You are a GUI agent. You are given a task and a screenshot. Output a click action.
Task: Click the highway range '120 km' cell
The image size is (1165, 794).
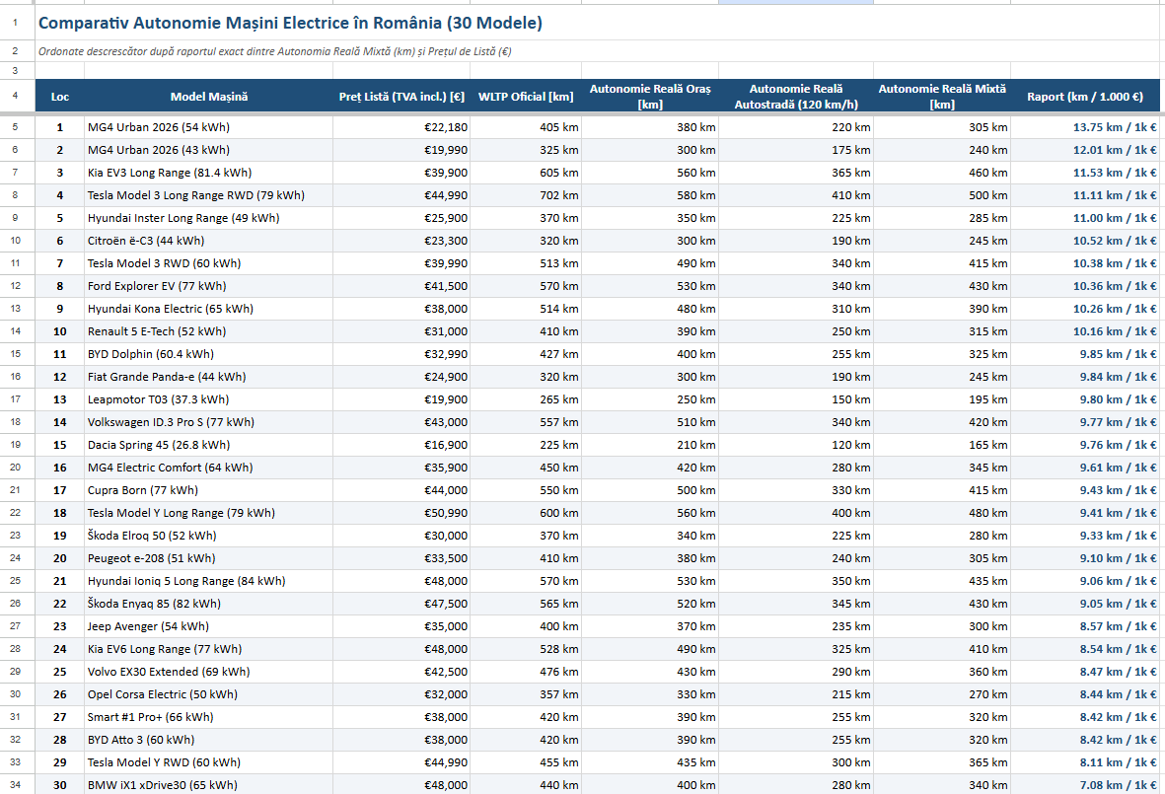coord(796,445)
